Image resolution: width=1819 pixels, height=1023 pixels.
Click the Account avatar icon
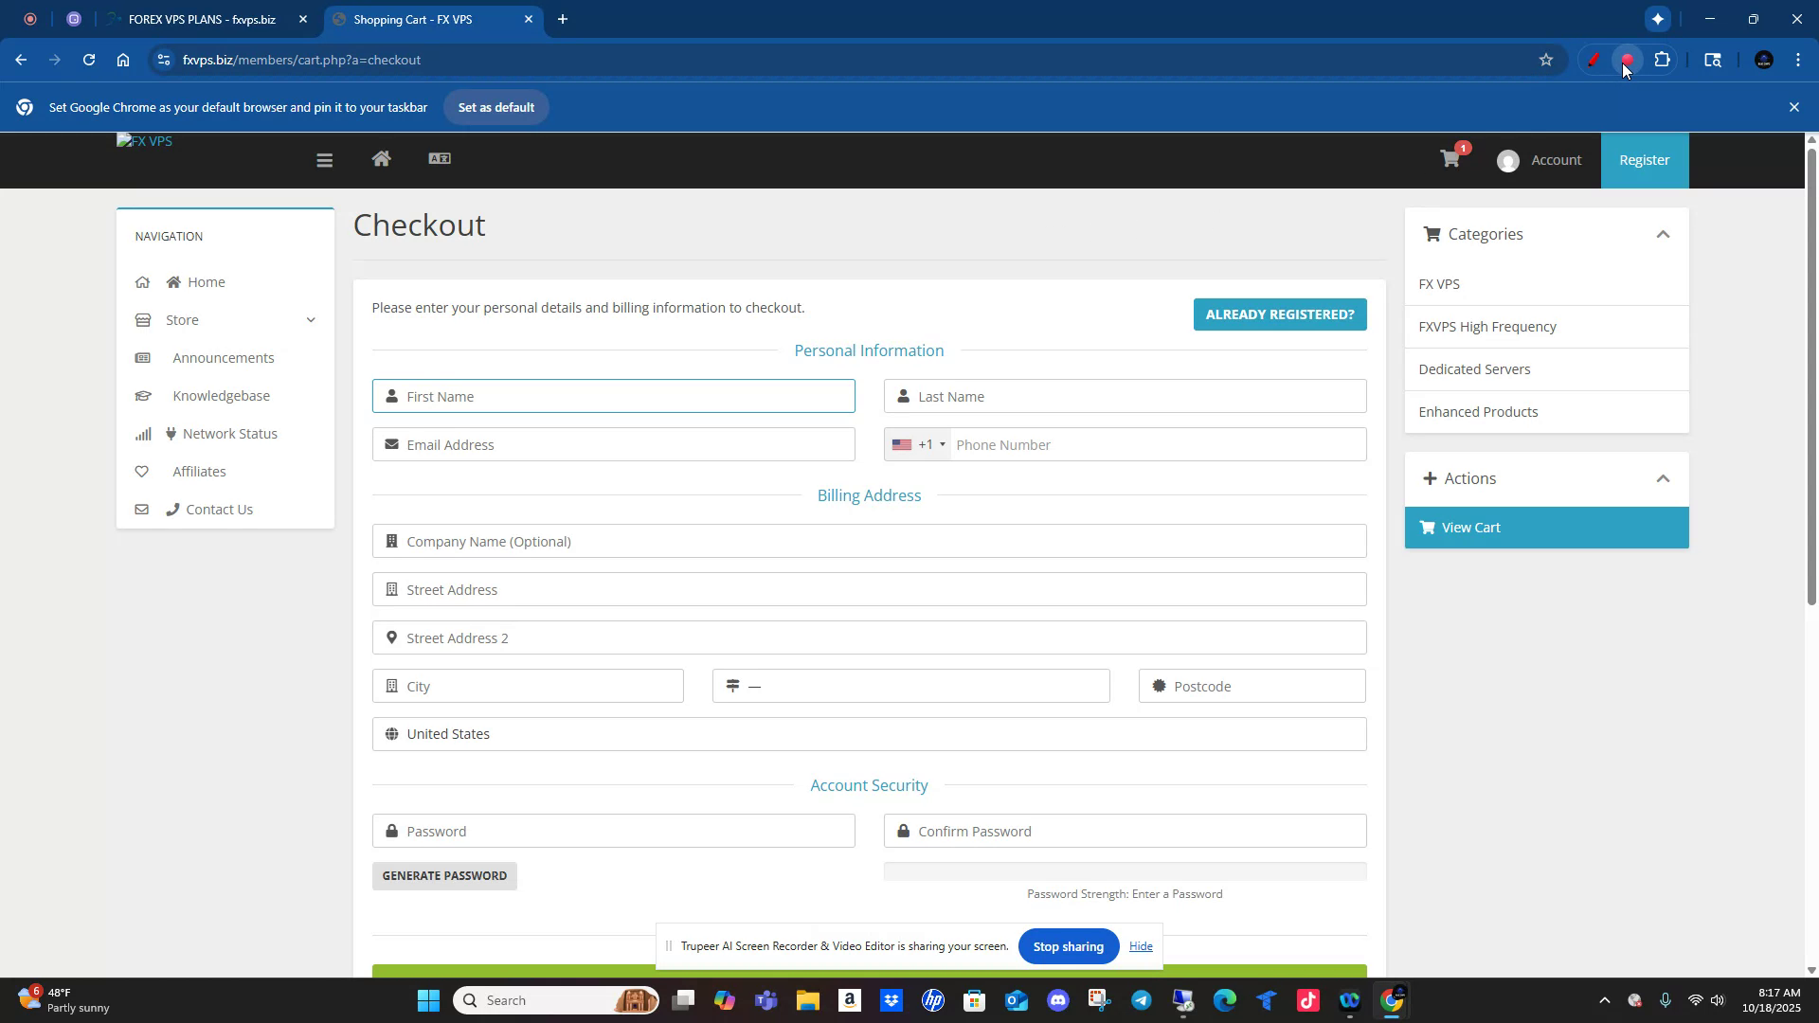click(1509, 160)
